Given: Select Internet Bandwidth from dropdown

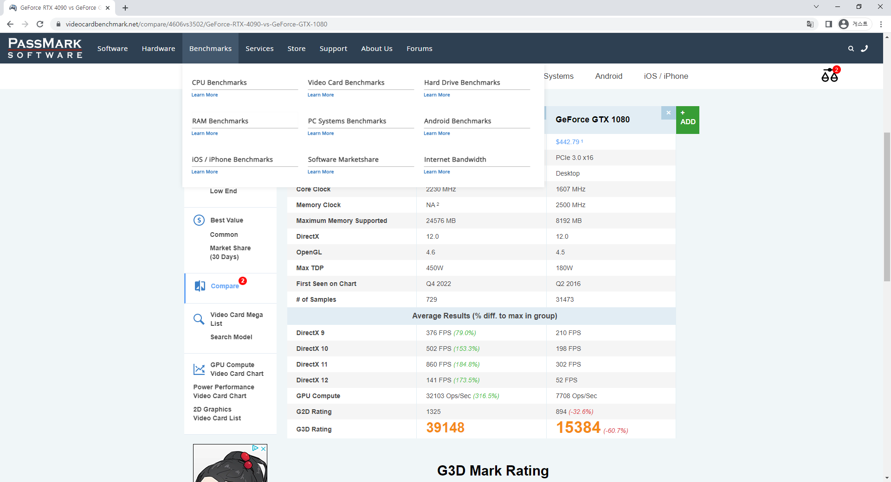Looking at the screenshot, I should click(455, 159).
